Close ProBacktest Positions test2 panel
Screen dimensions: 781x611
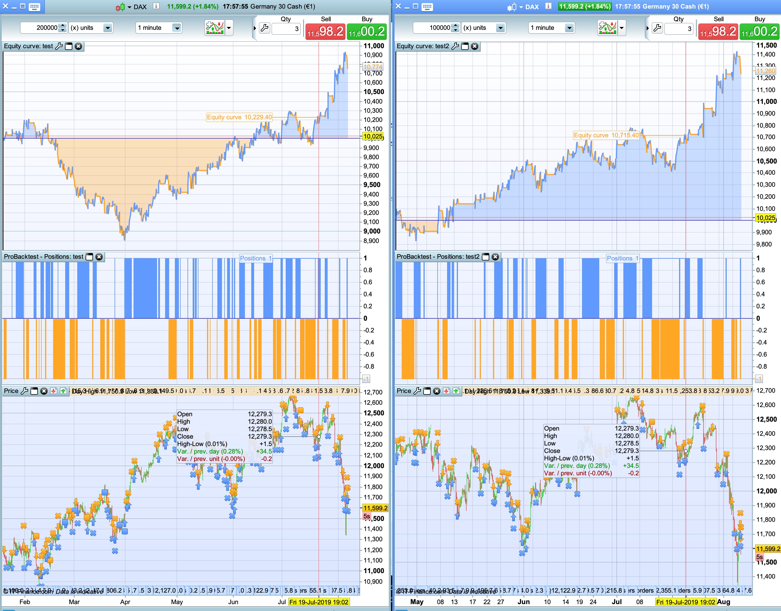click(x=495, y=257)
